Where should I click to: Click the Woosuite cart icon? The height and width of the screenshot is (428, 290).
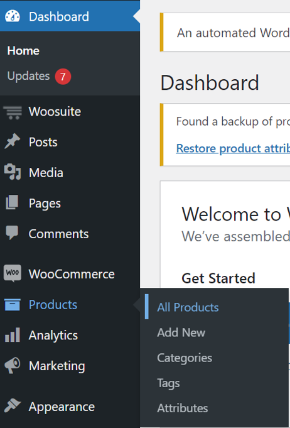pyautogui.click(x=13, y=112)
